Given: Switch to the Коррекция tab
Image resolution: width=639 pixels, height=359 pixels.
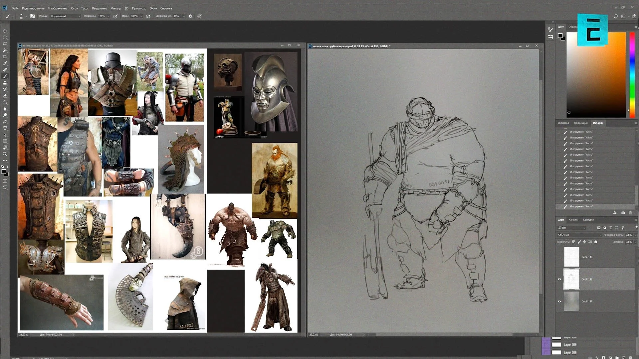Looking at the screenshot, I should tap(581, 123).
